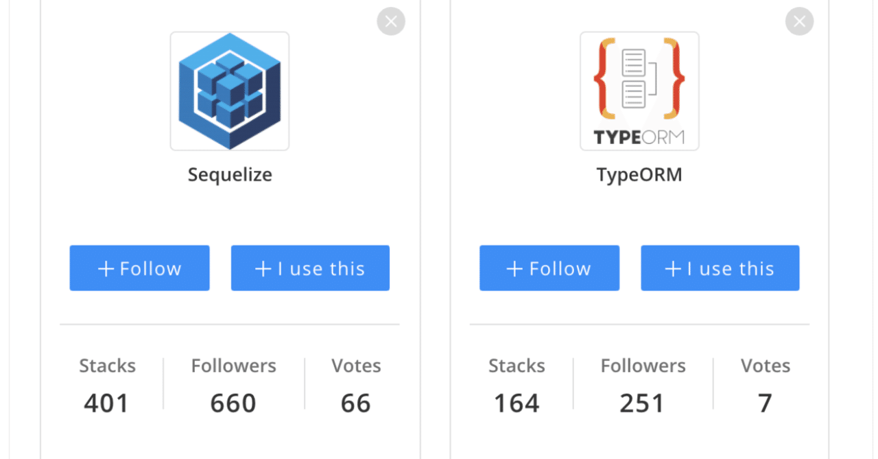The width and height of the screenshot is (878, 459).
Task: Remove Sequelize card with X button
Action: pos(391,22)
